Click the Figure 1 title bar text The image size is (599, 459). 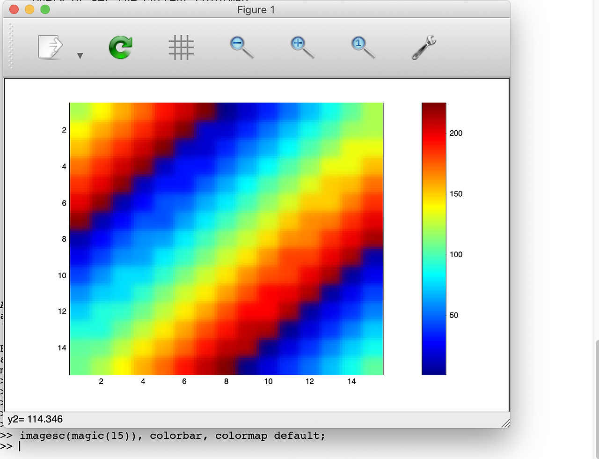pyautogui.click(x=256, y=10)
